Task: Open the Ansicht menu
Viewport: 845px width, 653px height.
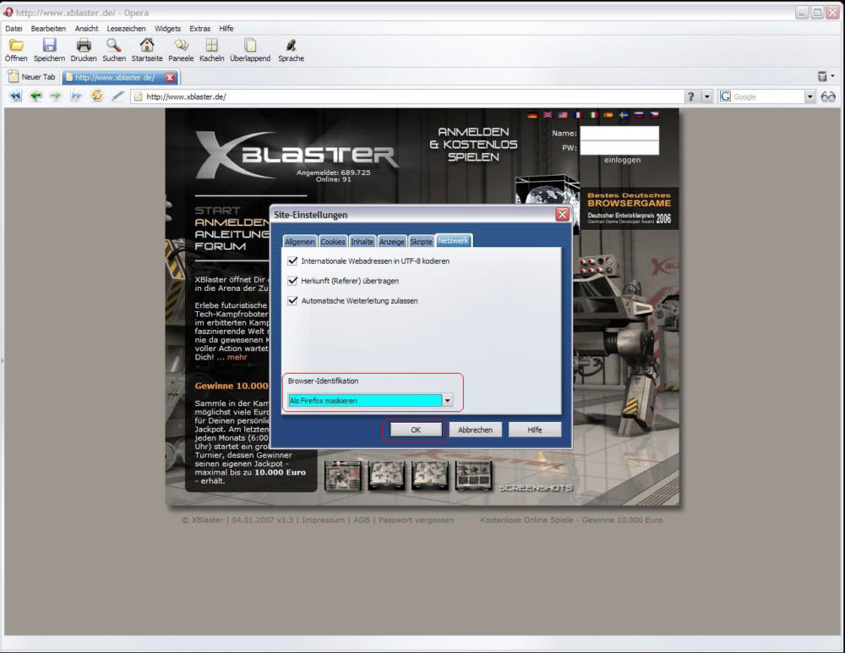Action: (x=87, y=29)
